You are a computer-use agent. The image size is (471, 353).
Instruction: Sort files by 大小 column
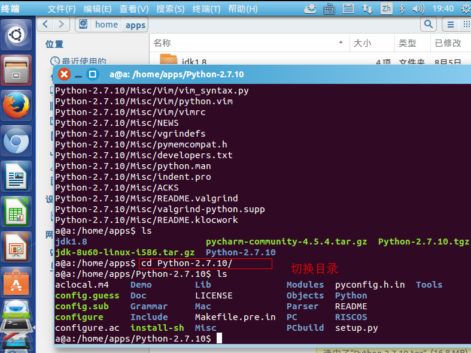pyautogui.click(x=372, y=43)
